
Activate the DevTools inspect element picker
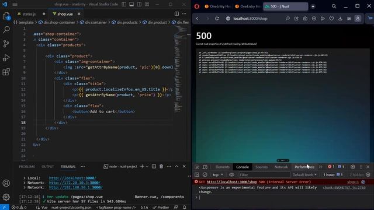[197, 167]
